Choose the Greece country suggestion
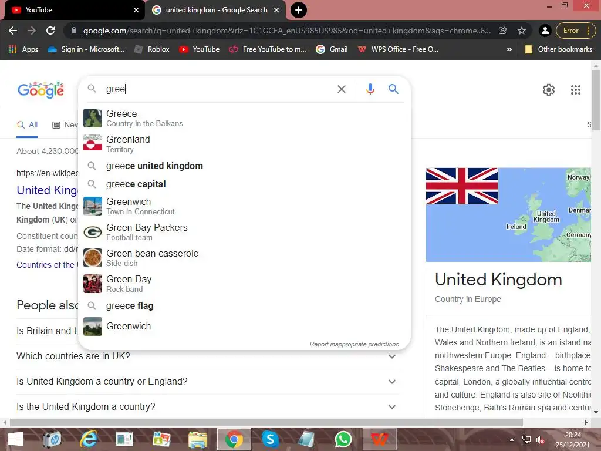Viewport: 601px width, 451px height. click(244, 118)
